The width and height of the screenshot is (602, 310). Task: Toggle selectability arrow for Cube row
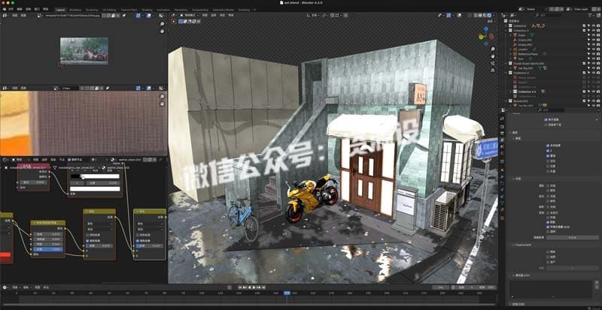[588, 35]
